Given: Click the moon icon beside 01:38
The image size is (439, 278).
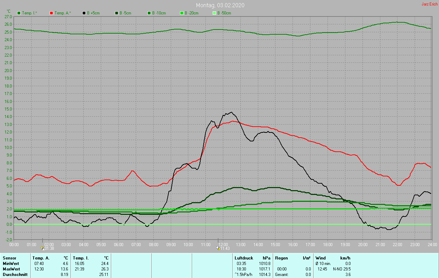Looking at the screenshot, I should point(43,248).
